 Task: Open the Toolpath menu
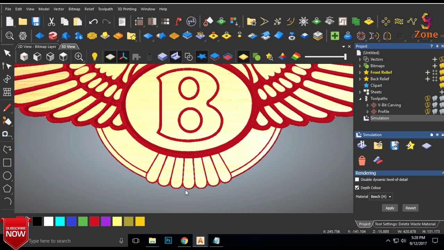point(105,9)
